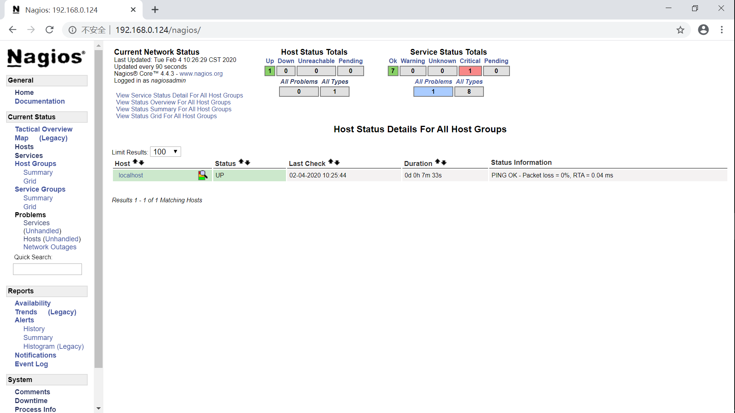Screen dimensions: 735x413
Task: Open localhost host link
Action: [x=131, y=176]
